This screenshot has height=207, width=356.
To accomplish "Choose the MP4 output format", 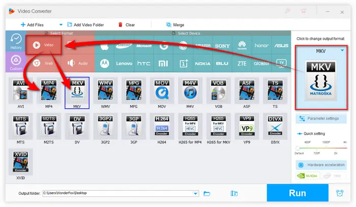I will [x=49, y=91].
